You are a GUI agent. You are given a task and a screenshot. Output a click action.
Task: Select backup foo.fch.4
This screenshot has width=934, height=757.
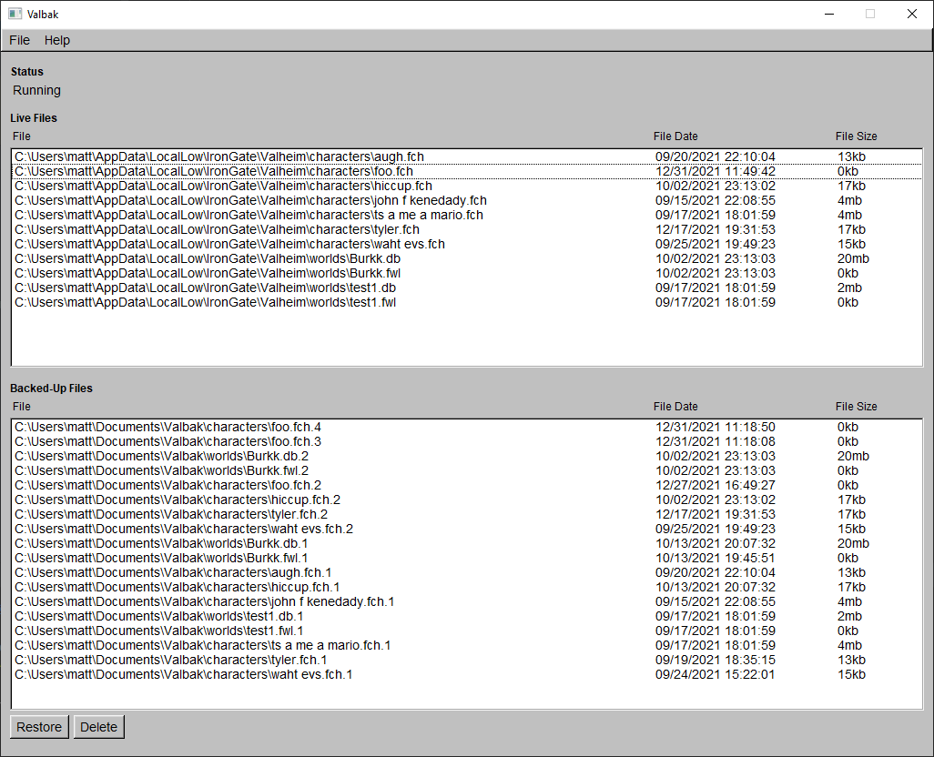(467, 427)
